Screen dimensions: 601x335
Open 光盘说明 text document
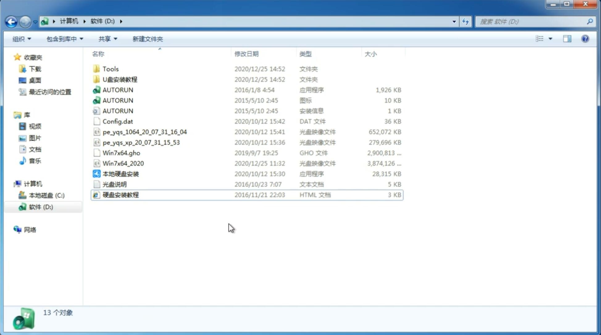[x=115, y=184]
